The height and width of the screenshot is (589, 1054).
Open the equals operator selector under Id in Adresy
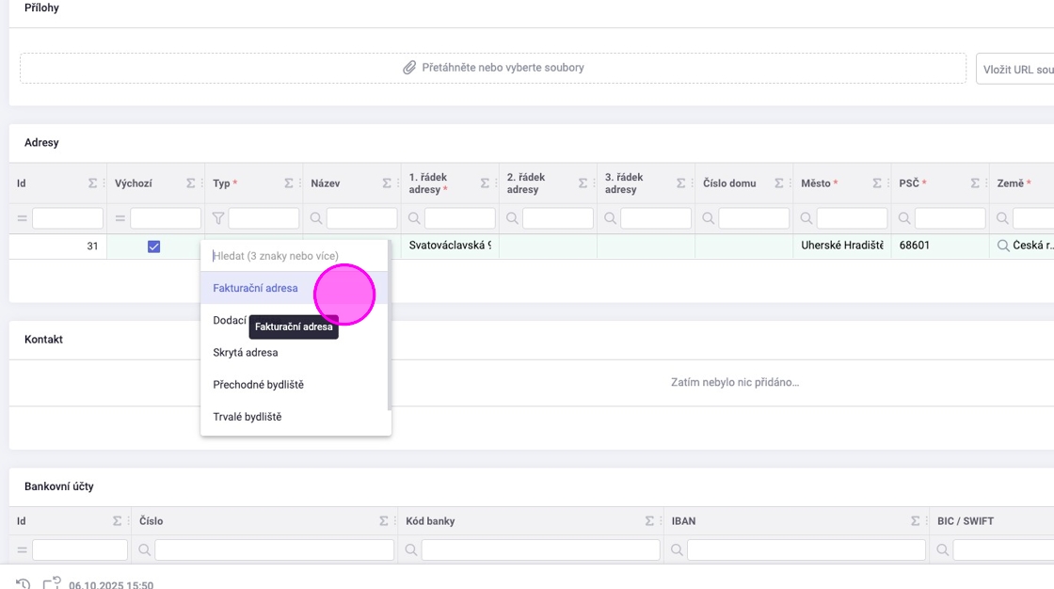pos(22,218)
